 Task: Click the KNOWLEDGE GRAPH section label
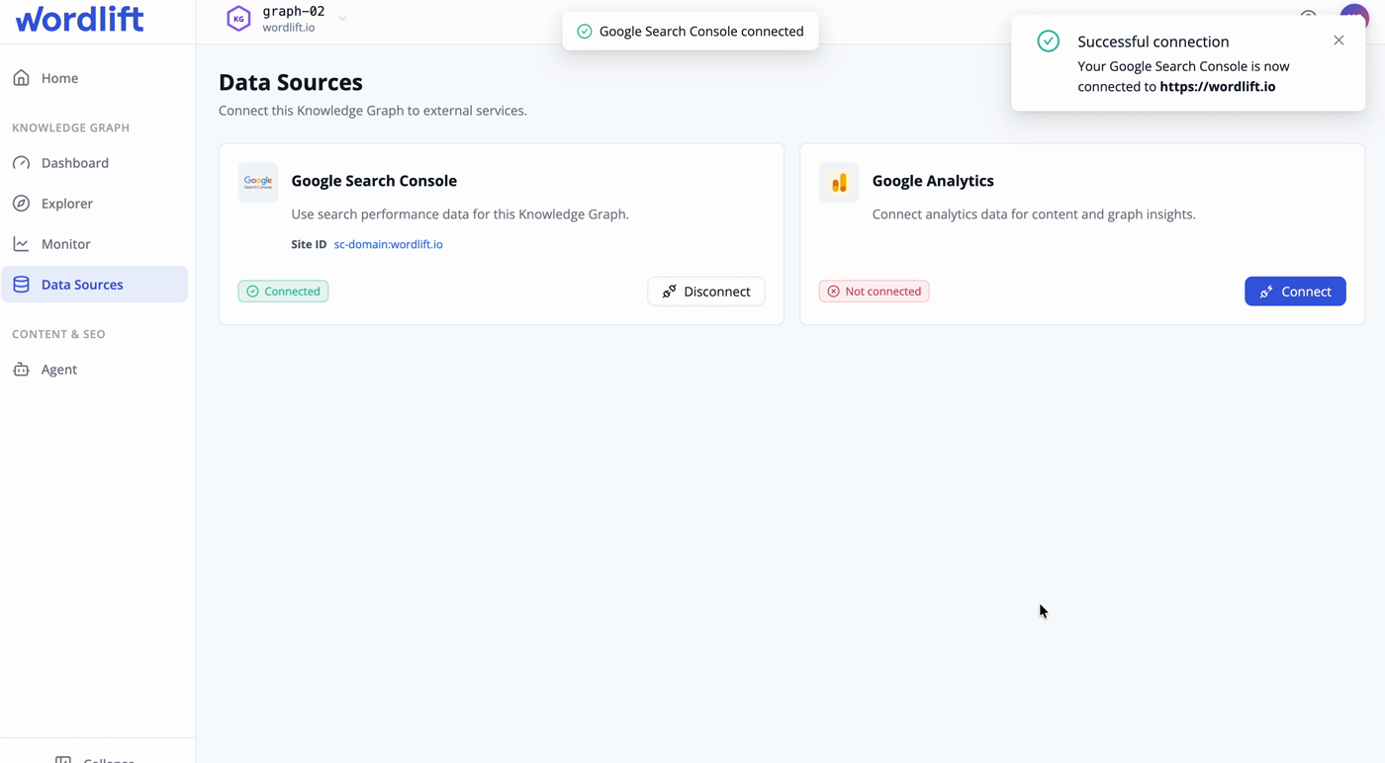click(71, 128)
